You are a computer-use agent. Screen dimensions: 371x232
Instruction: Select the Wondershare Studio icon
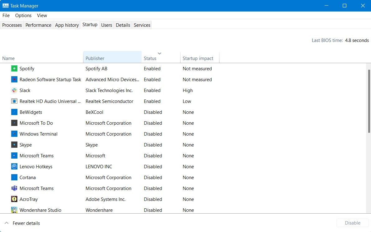coord(14,210)
